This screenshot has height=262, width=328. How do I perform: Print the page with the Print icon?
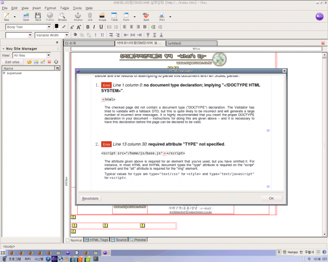(162, 16)
